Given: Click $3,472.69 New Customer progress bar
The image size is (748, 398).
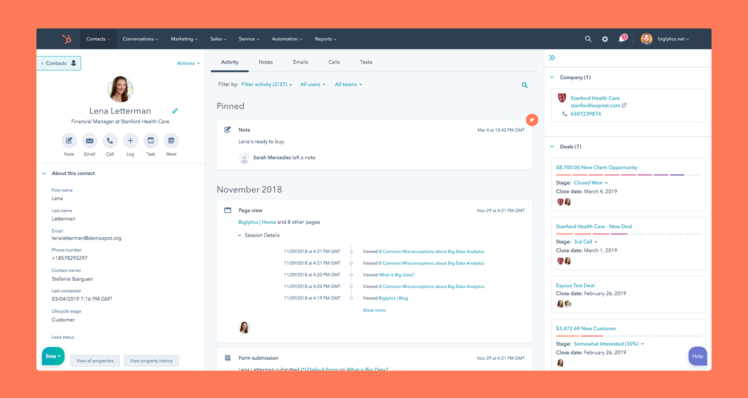Looking at the screenshot, I should tap(628, 336).
